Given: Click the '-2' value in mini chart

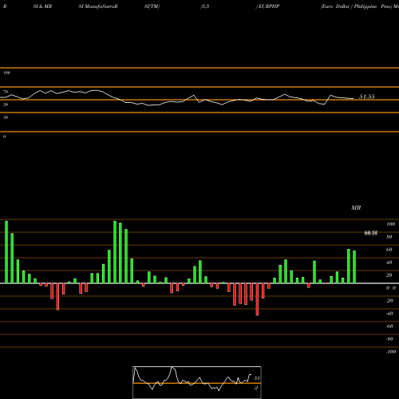Looking at the screenshot, I should tap(256, 388).
